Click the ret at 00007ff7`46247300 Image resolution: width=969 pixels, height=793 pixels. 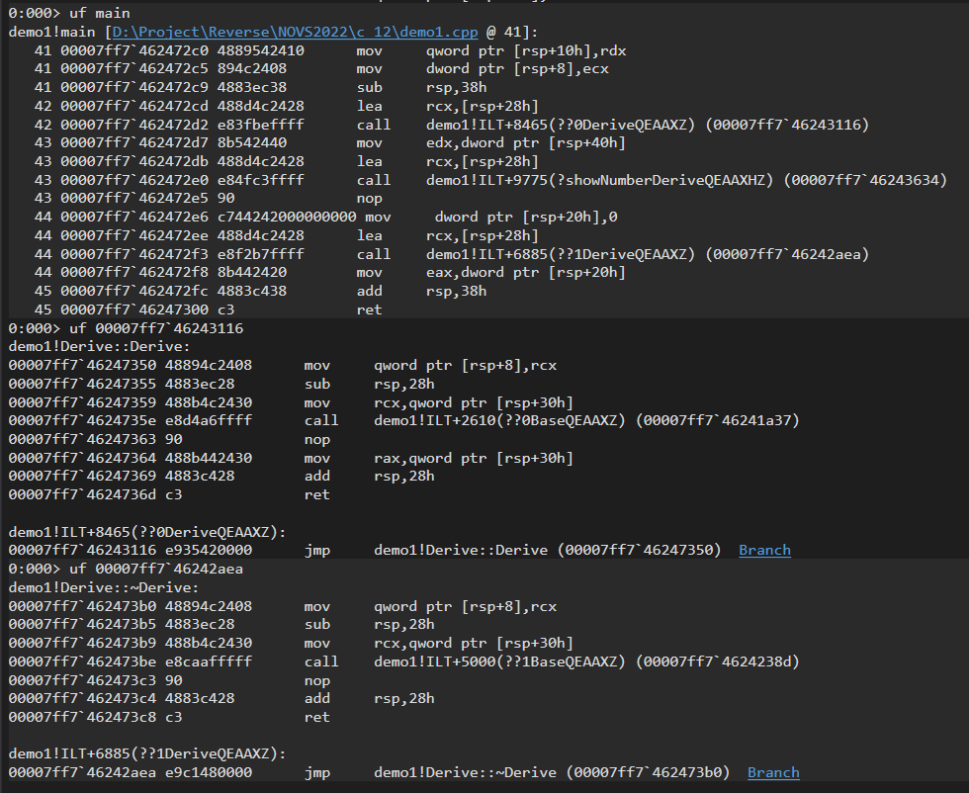(x=370, y=309)
